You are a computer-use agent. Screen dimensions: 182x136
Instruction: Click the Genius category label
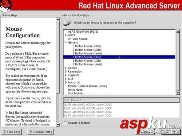[72, 68]
